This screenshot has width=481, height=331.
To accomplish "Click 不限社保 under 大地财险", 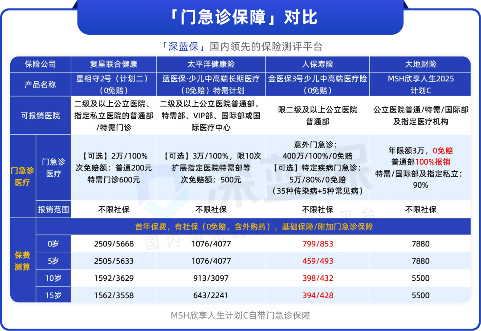I will [x=420, y=210].
